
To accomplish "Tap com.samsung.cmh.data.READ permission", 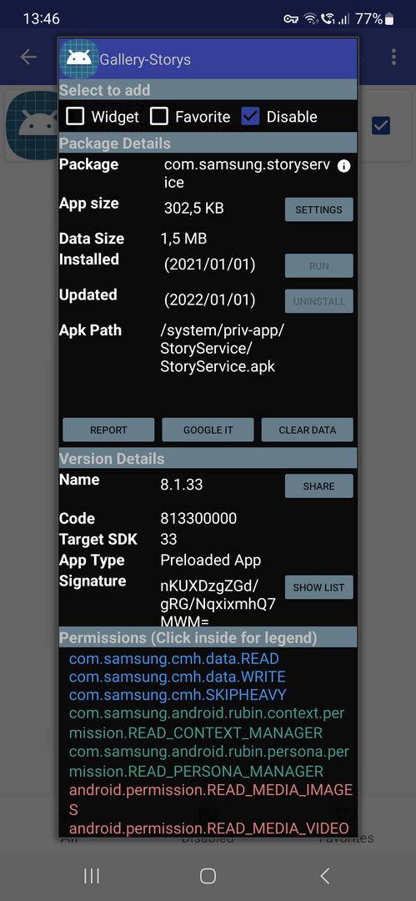I will coord(174,658).
